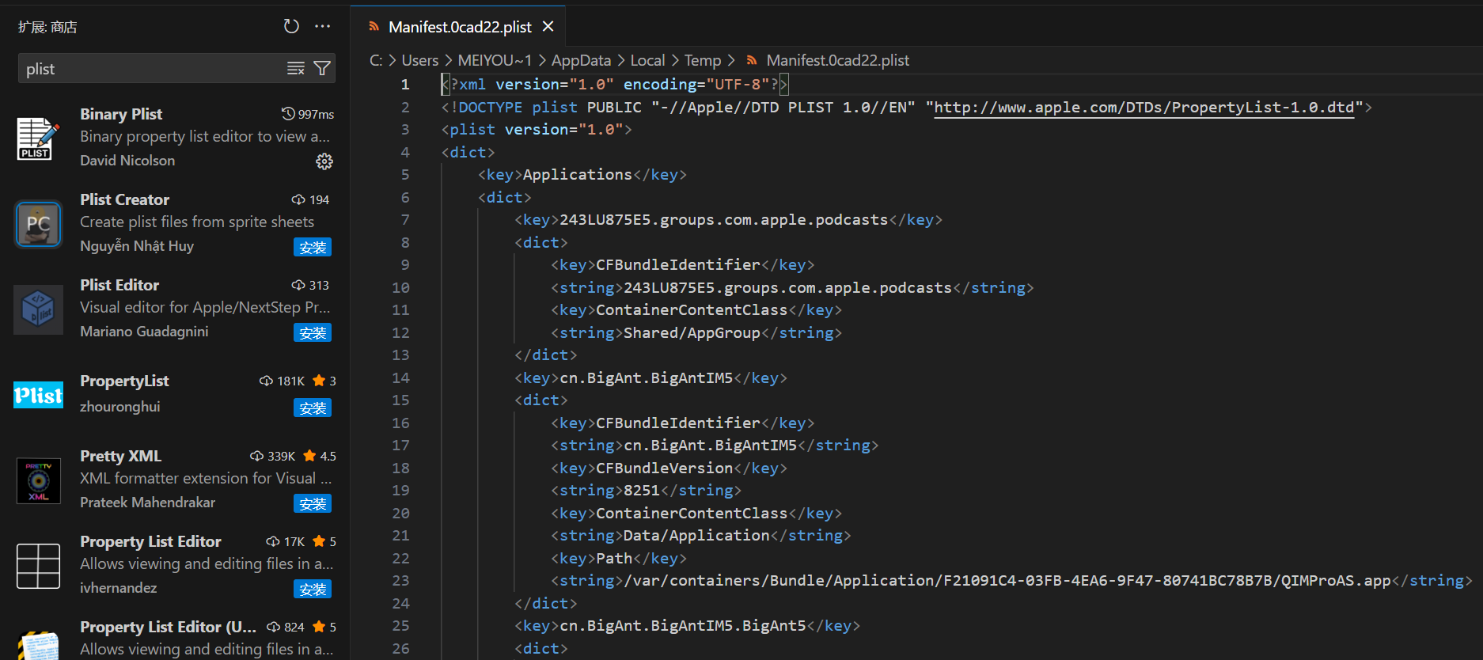Click the Users breadcrumb segment
The height and width of the screenshot is (660, 1483).
pos(419,60)
